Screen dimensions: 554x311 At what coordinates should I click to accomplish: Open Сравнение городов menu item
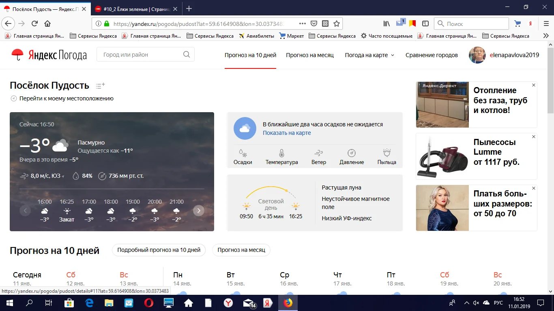[432, 55]
